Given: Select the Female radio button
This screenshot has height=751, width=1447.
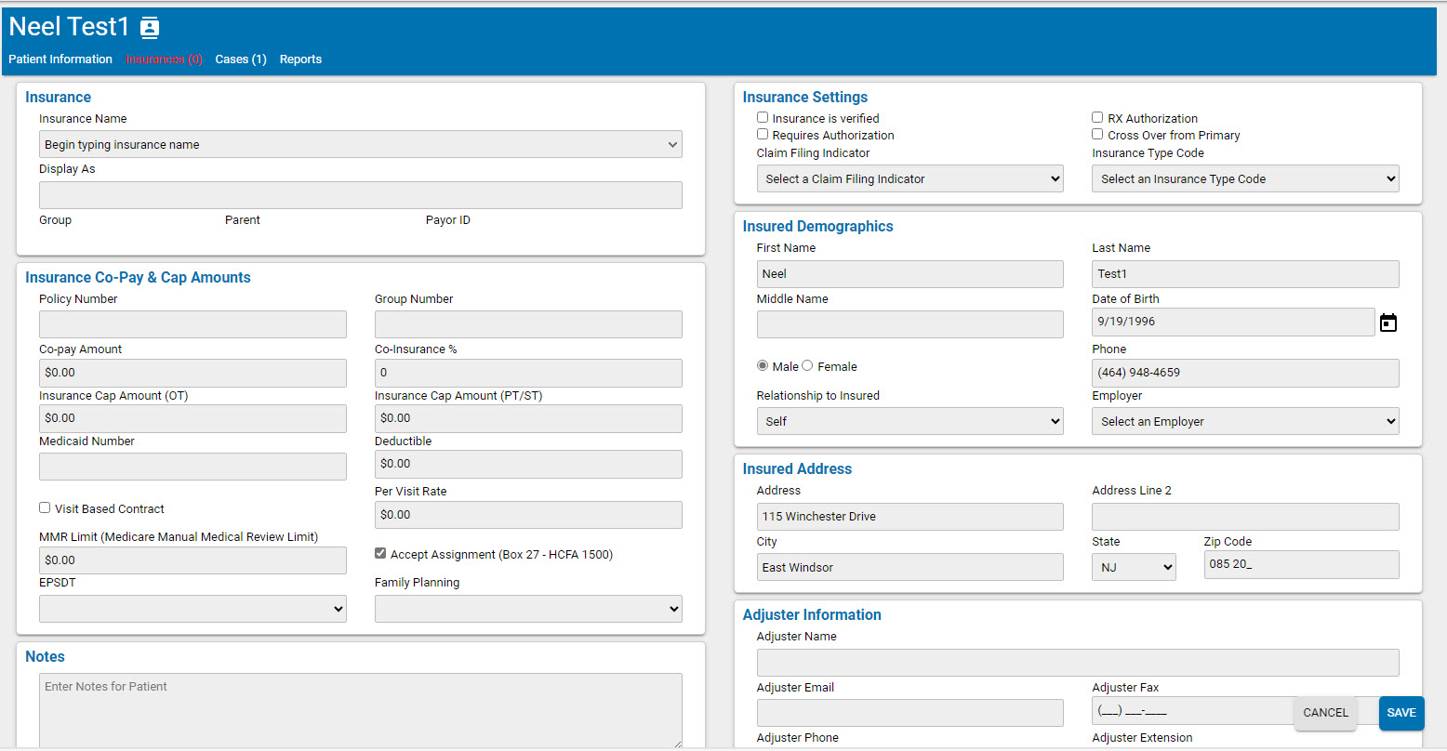Looking at the screenshot, I should click(x=807, y=366).
